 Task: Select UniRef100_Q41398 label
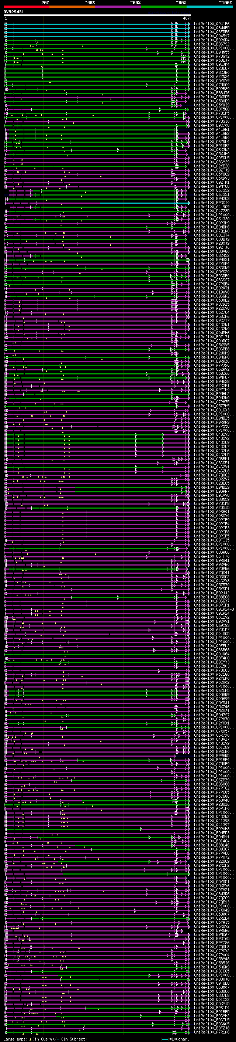(x=212, y=821)
